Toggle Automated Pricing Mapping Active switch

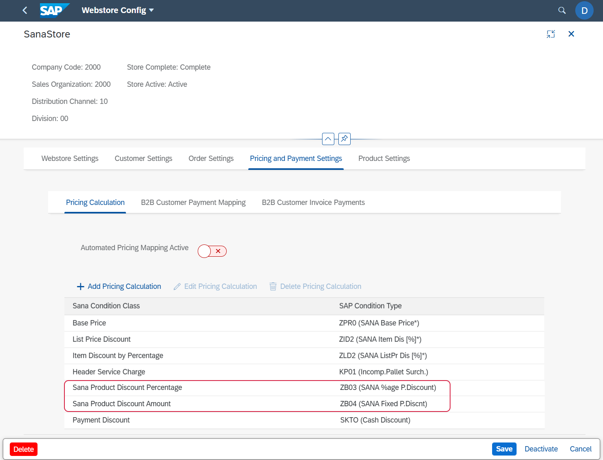(x=212, y=251)
